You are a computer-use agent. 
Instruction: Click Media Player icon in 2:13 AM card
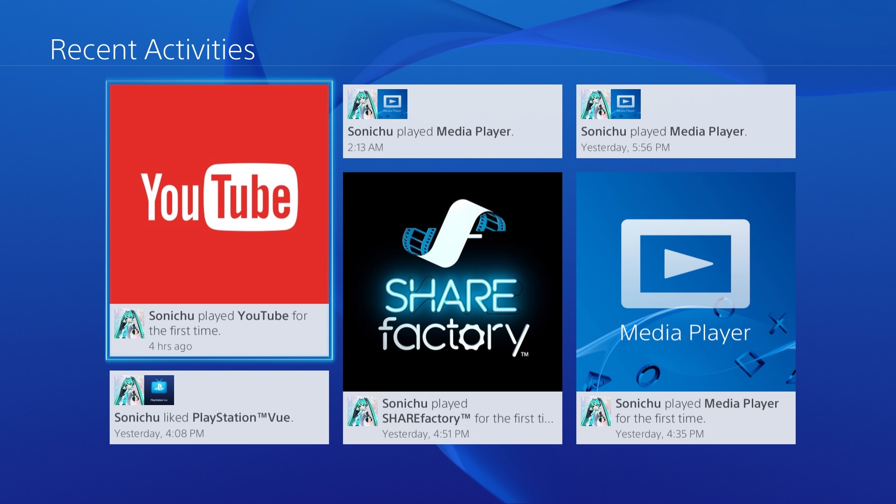tap(392, 104)
